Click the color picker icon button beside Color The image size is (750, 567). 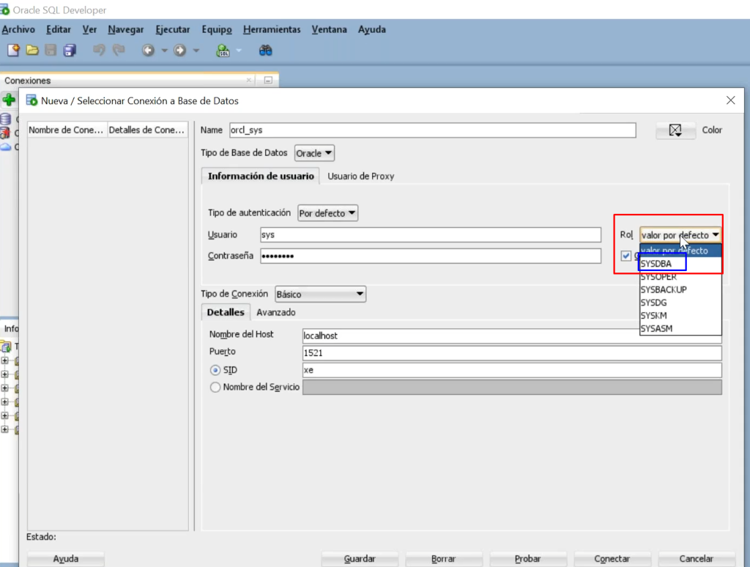coord(675,130)
